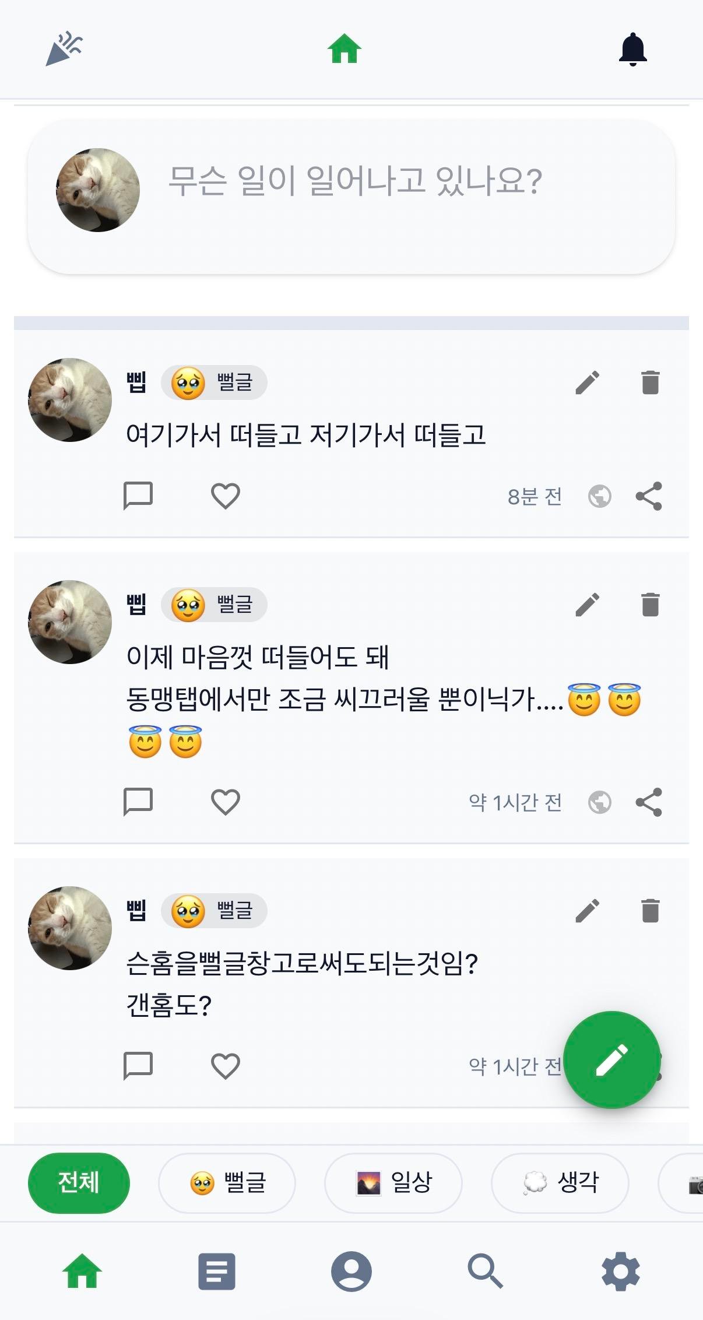Image resolution: width=703 pixels, height=1320 pixels.
Task: Like the post '여기가서 떠들고 저기가서 떠들고'
Action: coord(226,496)
